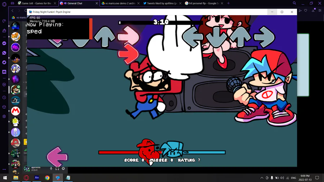Open GX Corner controller icon
This screenshot has width=324, height=182.
pos(12,3)
